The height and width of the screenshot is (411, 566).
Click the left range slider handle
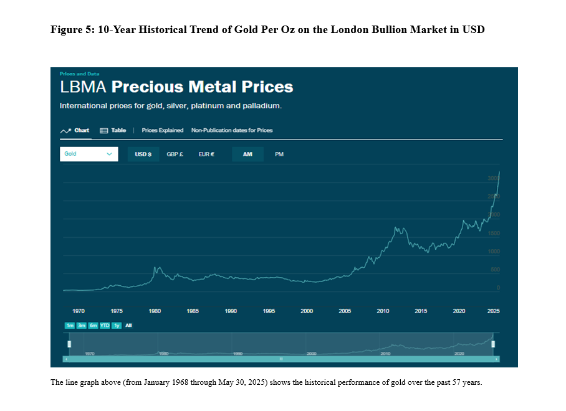pyautogui.click(x=69, y=344)
